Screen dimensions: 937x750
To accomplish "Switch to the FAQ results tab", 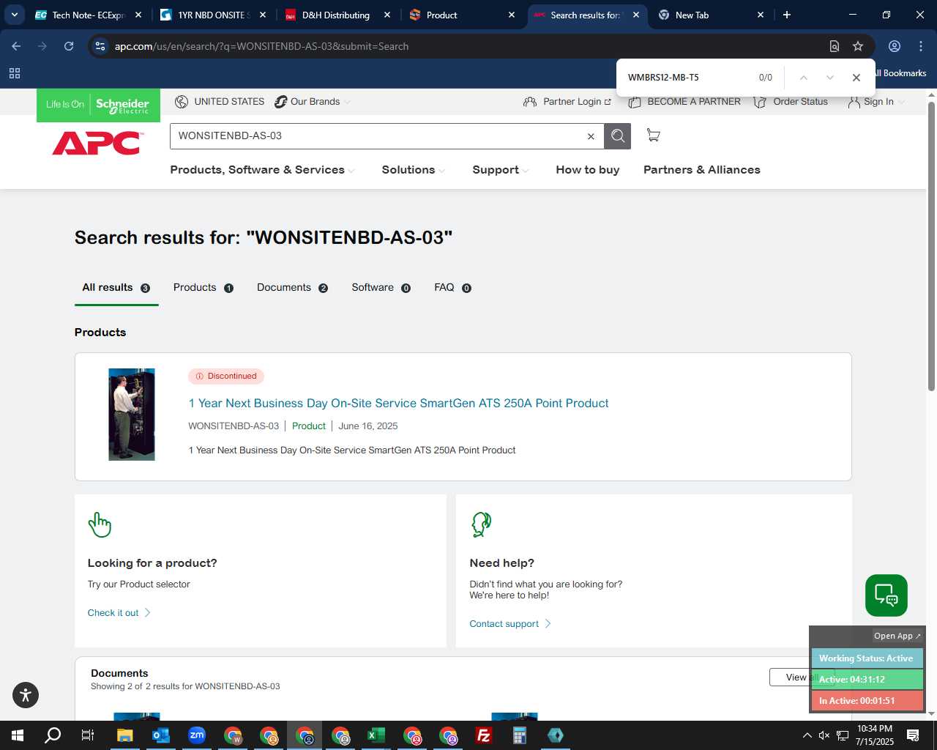I will point(452,288).
